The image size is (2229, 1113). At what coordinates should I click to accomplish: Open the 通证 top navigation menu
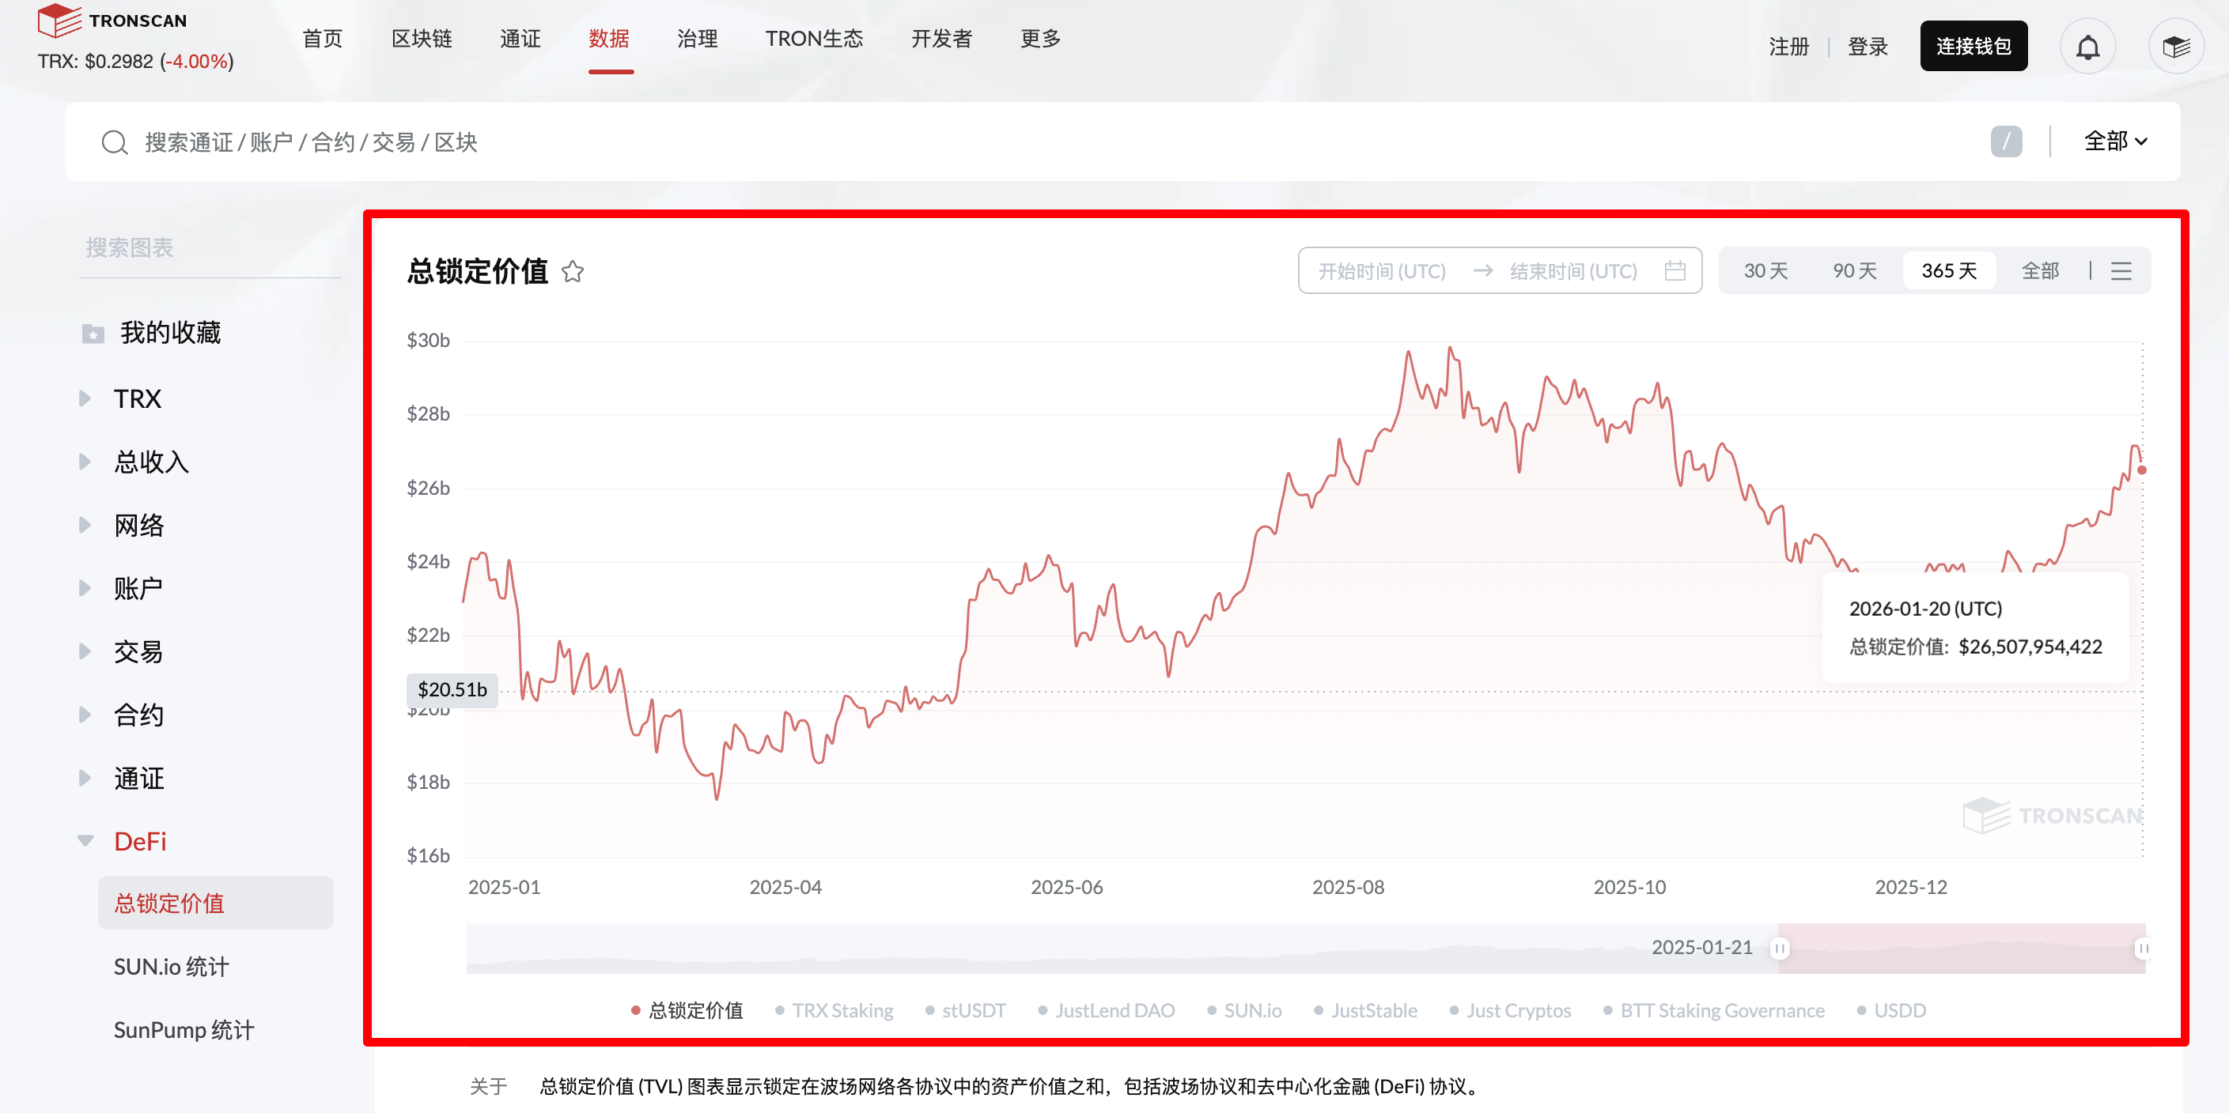pos(520,39)
